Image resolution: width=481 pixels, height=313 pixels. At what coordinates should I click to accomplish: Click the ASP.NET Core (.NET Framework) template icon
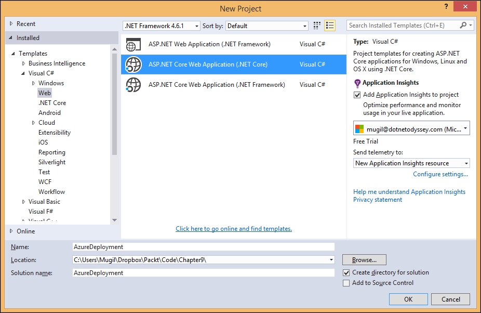pos(133,85)
